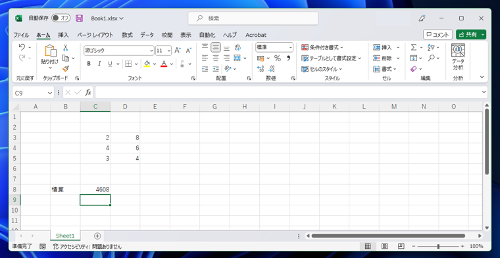Select the Sheet1 tab
Screen dimensions: 500x258
point(65,236)
